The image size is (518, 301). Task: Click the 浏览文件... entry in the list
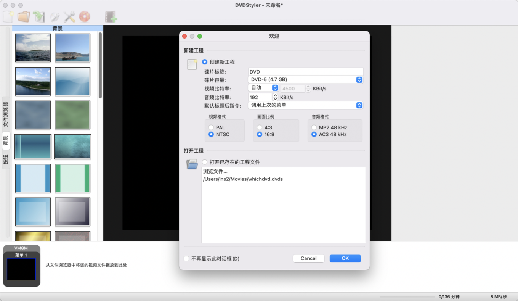pos(215,172)
